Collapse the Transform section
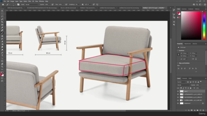Screen dimensions: 207x116 pos(178,51)
